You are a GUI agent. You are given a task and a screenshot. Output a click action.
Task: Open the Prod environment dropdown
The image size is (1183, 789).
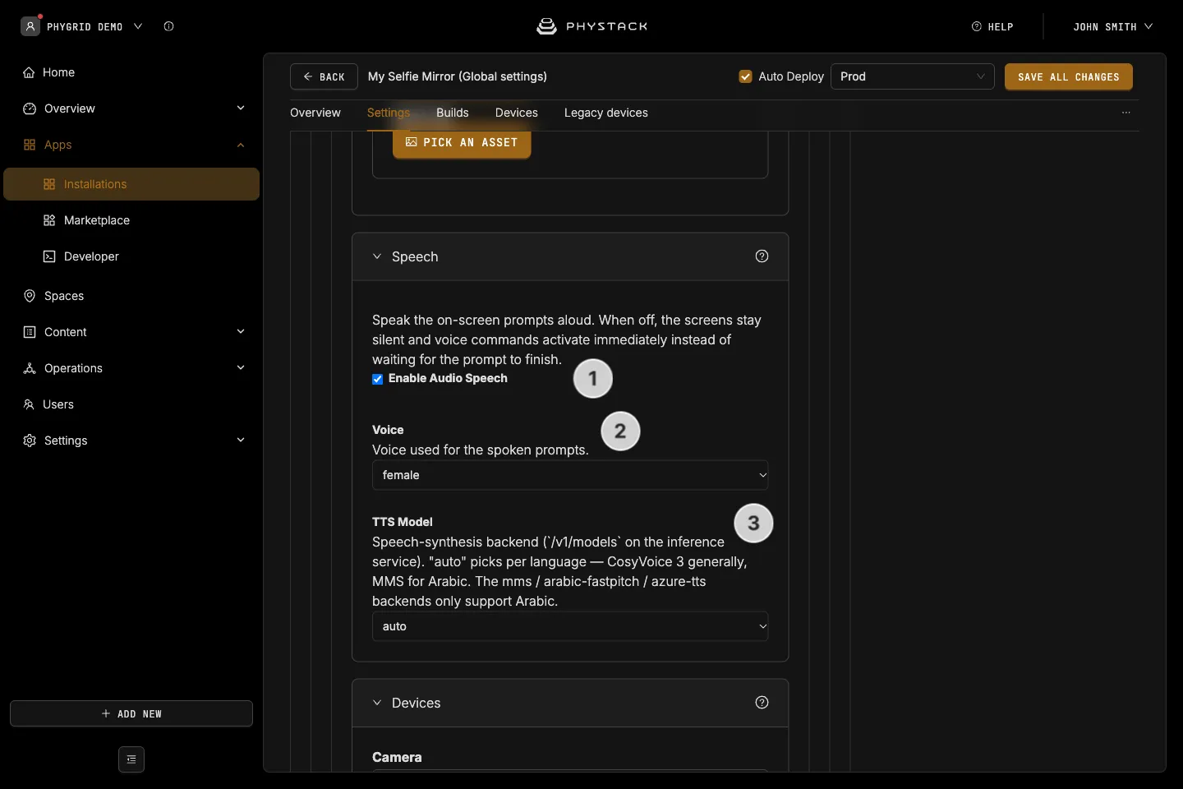[913, 76]
